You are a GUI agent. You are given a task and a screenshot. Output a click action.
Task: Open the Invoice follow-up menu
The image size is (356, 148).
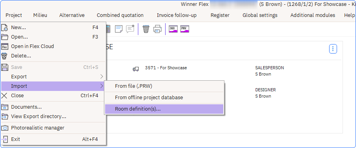tap(177, 15)
